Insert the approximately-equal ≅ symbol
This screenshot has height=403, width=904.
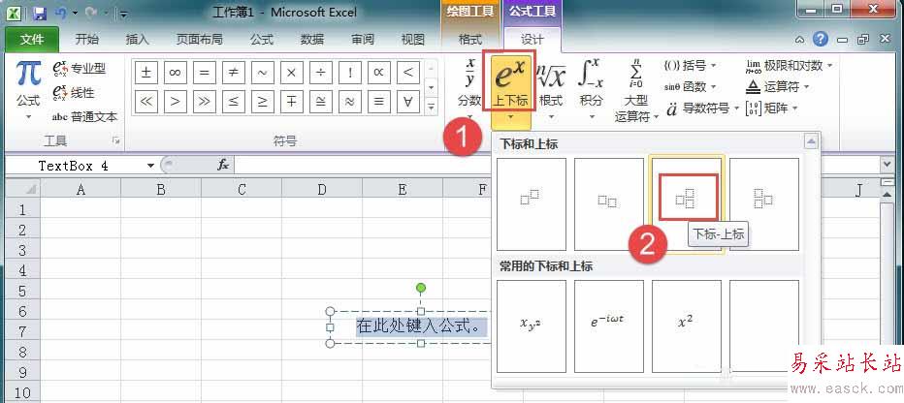[x=320, y=102]
